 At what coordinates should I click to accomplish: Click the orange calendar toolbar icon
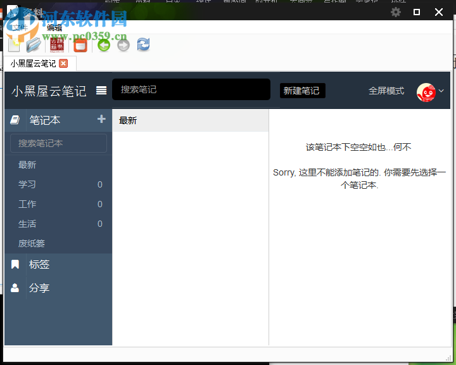80,45
